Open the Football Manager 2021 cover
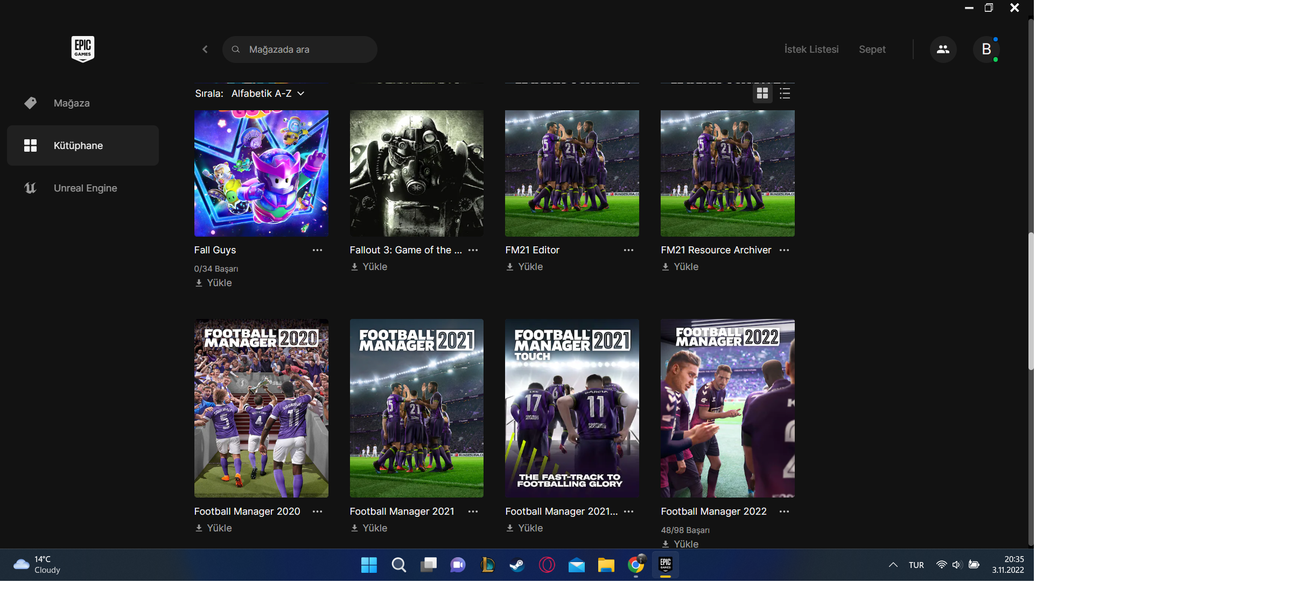 click(417, 408)
